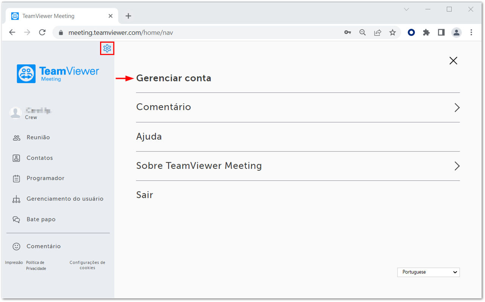Click the tab search chevron
Viewport: 485px width, 302px height.
[x=407, y=9]
